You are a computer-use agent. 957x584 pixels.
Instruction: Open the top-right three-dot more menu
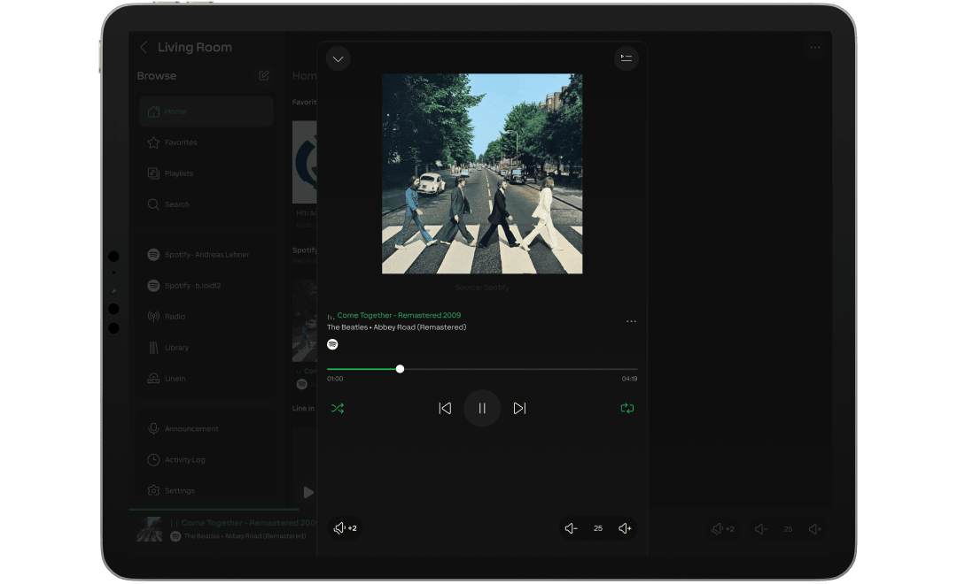click(x=814, y=48)
